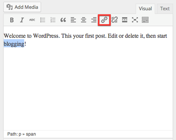Click the highlighted word "blogging"
The width and height of the screenshot is (176, 140).
pyautogui.click(x=14, y=44)
